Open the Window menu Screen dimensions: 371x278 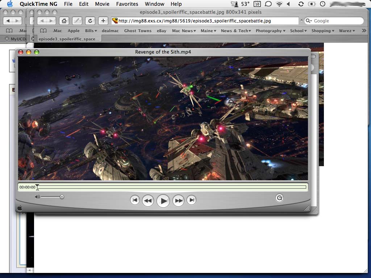coord(154,4)
